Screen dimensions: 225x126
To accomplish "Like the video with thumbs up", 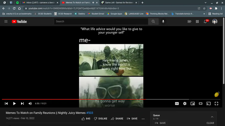I will click(x=86, y=119).
